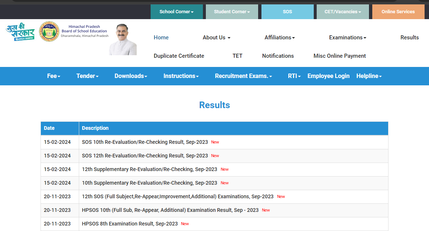
Task: Expand the CET/Vacancies dropdown
Action: (x=342, y=12)
